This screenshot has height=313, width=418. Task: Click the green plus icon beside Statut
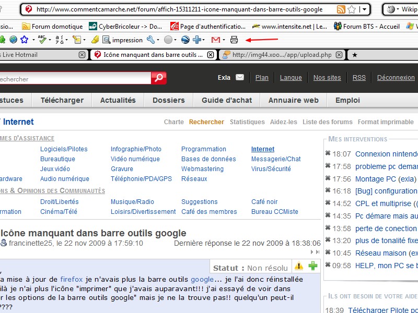tap(312, 267)
